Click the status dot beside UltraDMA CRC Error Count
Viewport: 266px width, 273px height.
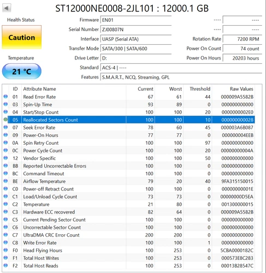tap(5, 235)
